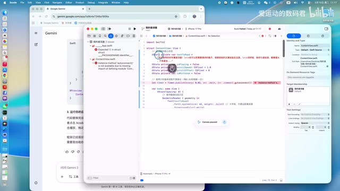Change Indent Using Spaces dropdown

coord(315,123)
